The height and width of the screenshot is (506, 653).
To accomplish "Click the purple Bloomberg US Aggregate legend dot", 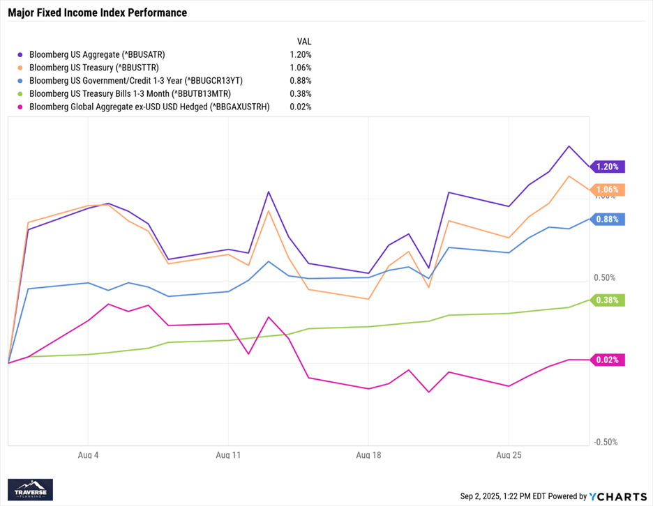I will [20, 54].
